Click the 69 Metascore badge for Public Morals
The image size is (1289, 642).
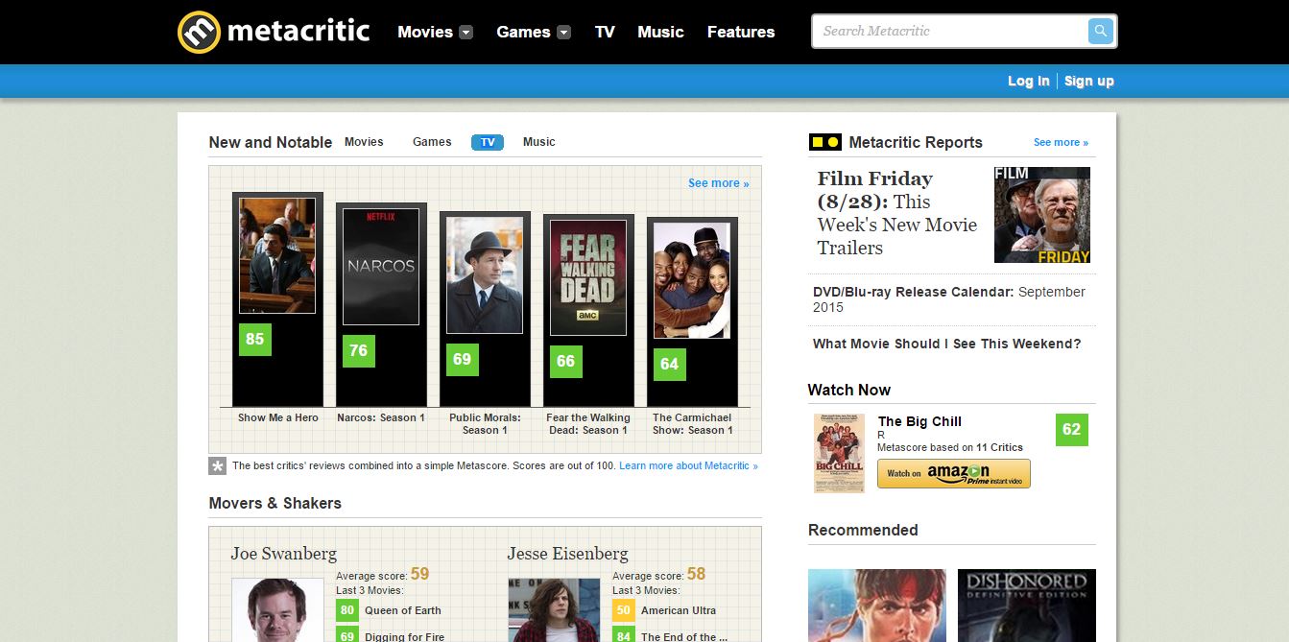(463, 360)
